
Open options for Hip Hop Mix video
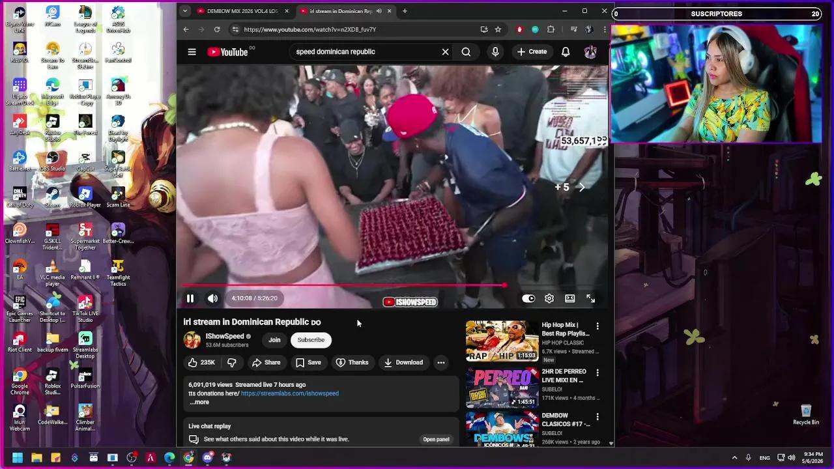tap(597, 326)
